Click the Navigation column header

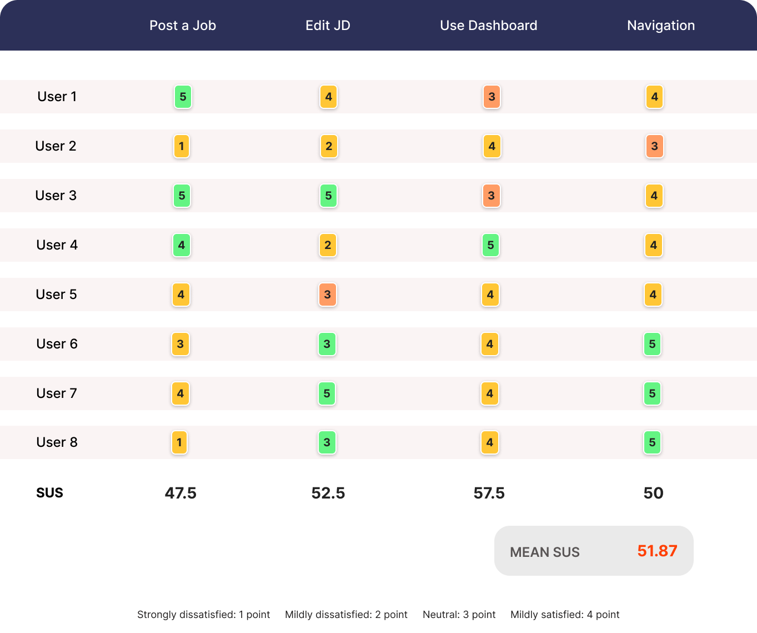[661, 26]
